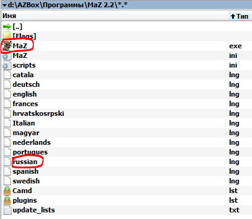The height and width of the screenshot is (219, 252).
Task: Click the txt type of update_lists row
Action: click(x=234, y=210)
